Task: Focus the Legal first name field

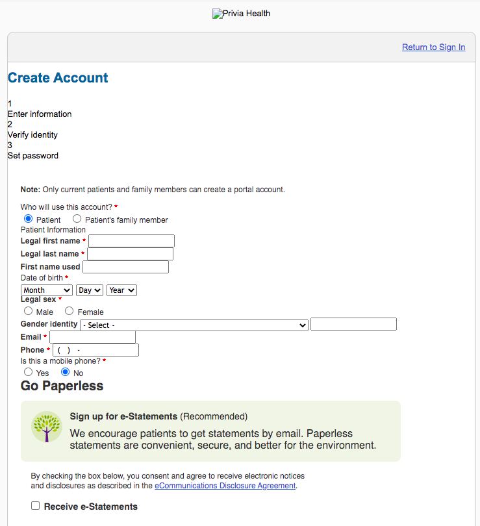Action: point(131,241)
